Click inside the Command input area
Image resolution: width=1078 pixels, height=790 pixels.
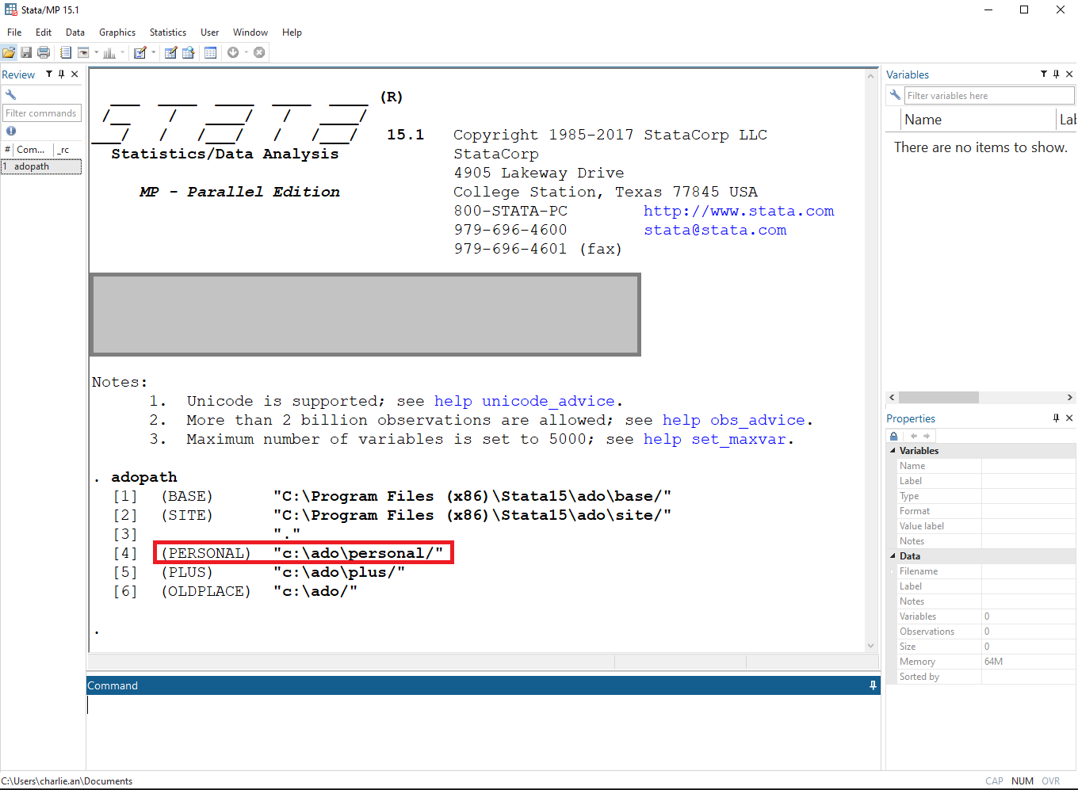coord(483,731)
